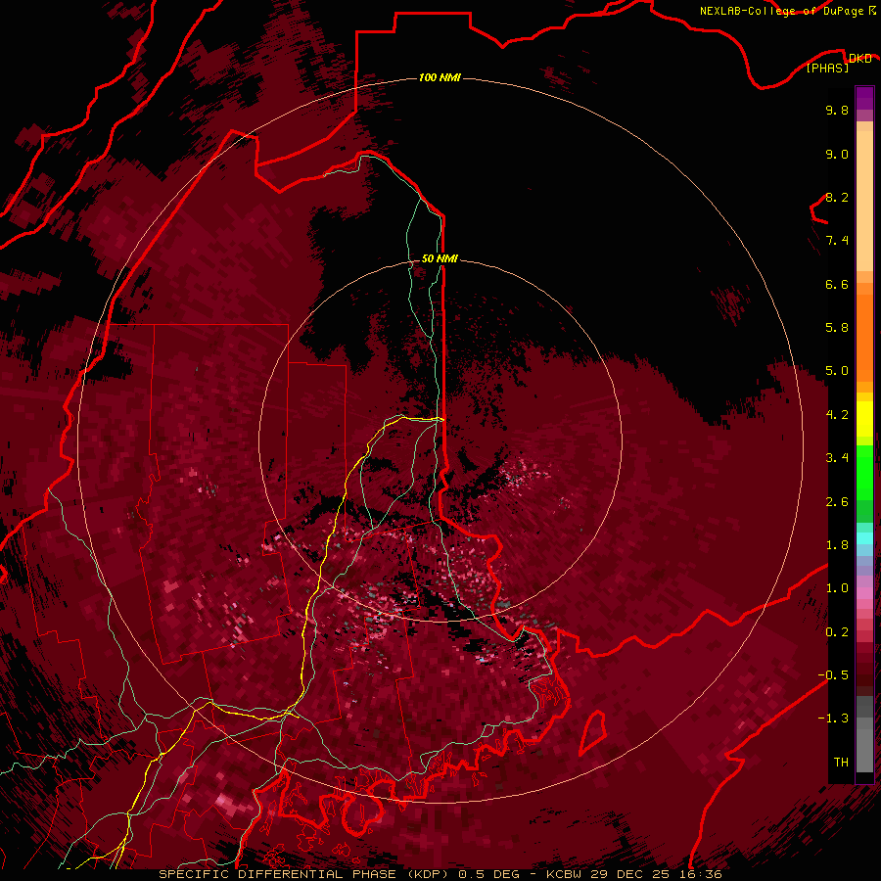Click the 16:36 timestamp
The width and height of the screenshot is (881, 881).
(700, 874)
